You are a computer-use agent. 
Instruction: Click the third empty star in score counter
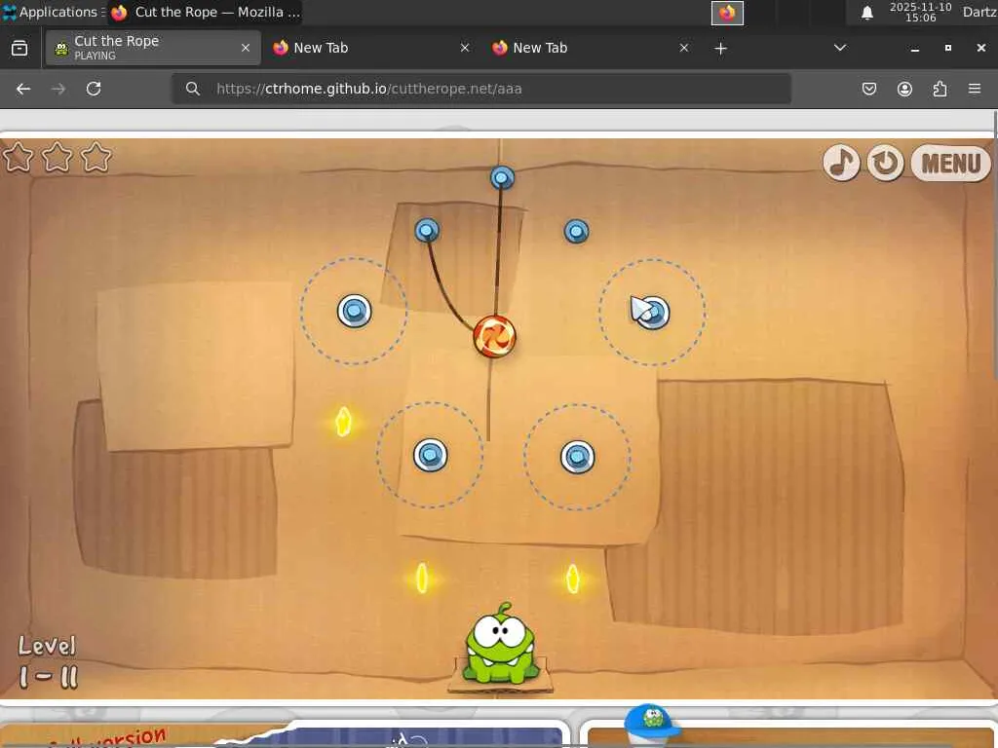click(96, 157)
